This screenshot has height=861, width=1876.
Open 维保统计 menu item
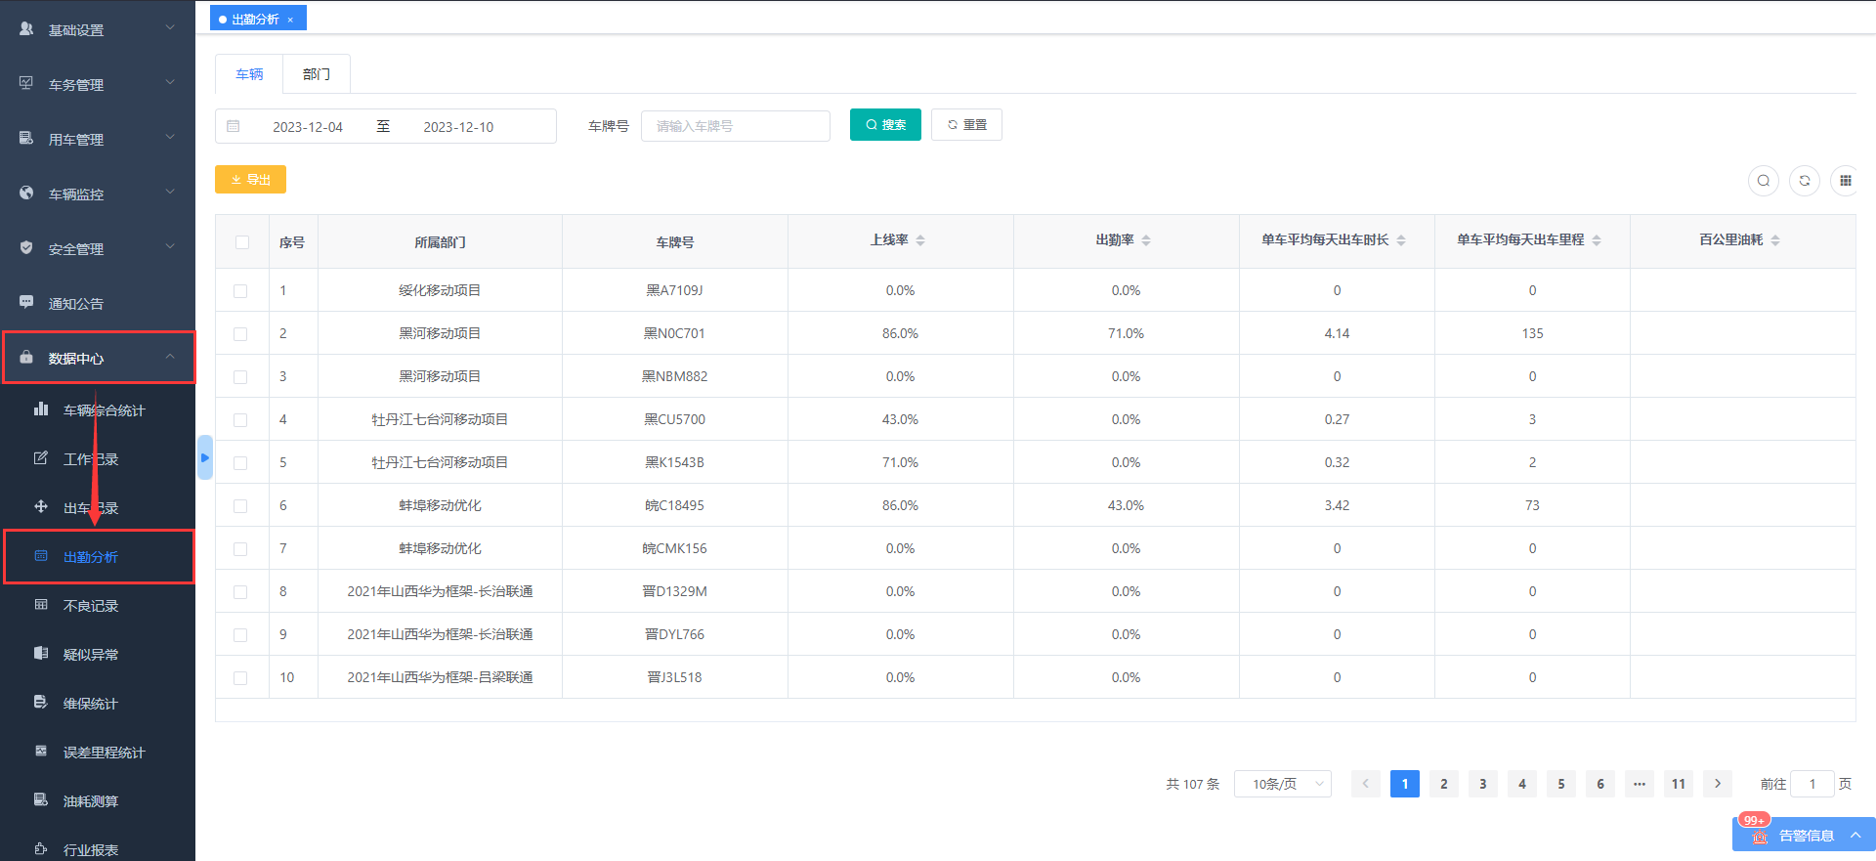tap(98, 704)
